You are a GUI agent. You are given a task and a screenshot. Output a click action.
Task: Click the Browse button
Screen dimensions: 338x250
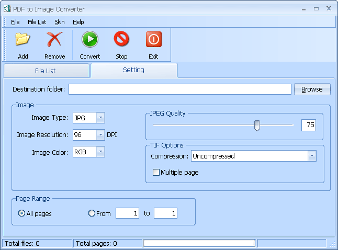pyautogui.click(x=312, y=89)
